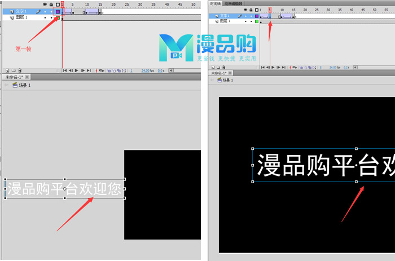395x261 pixels.
Task: Step back one frame in left timeline
Action: coord(71,70)
